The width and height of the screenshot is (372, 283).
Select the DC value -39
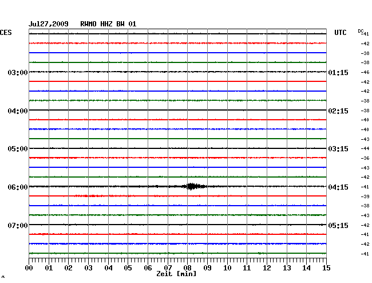365,196
